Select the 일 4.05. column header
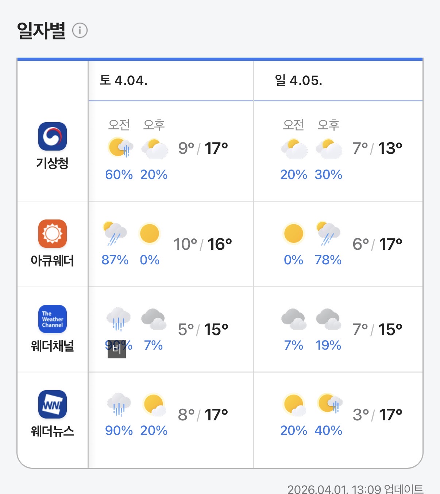The width and height of the screenshot is (440, 494). (x=298, y=80)
